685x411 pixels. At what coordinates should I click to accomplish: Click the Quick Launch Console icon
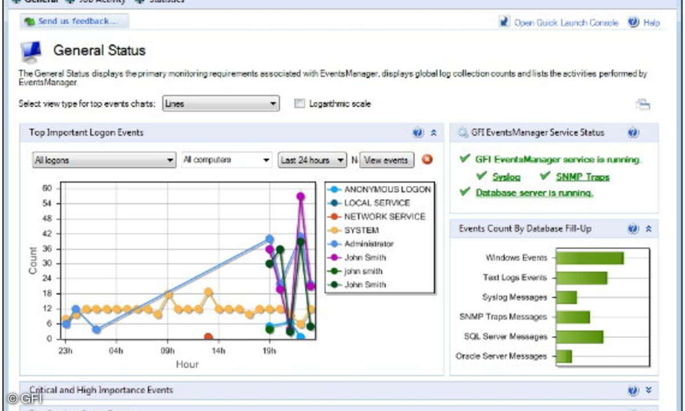(x=504, y=22)
